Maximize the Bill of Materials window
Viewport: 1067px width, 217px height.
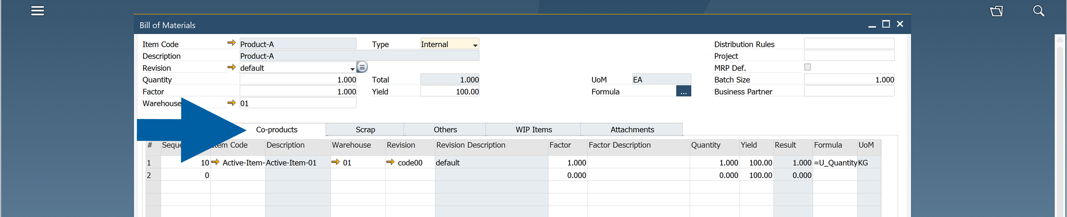pyautogui.click(x=886, y=24)
